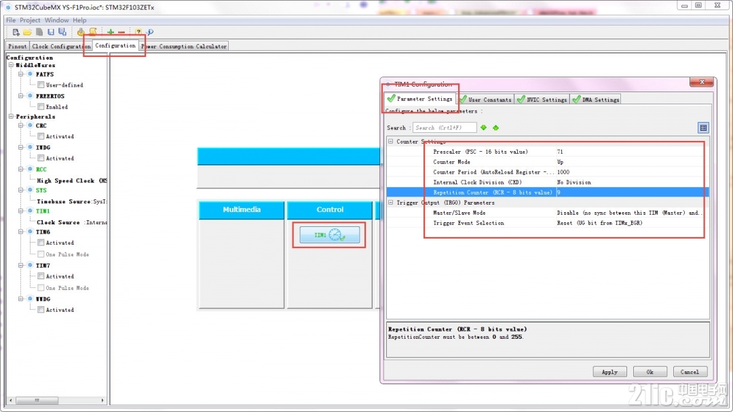The image size is (733, 412).
Task: Enable the FREERTOS checkbox
Action: pyautogui.click(x=41, y=107)
